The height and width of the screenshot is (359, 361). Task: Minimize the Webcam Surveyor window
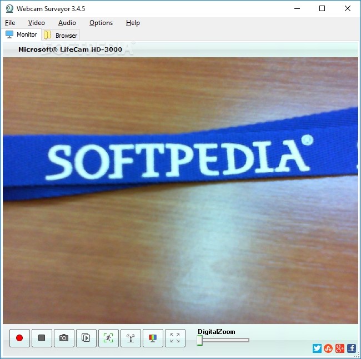(x=297, y=9)
